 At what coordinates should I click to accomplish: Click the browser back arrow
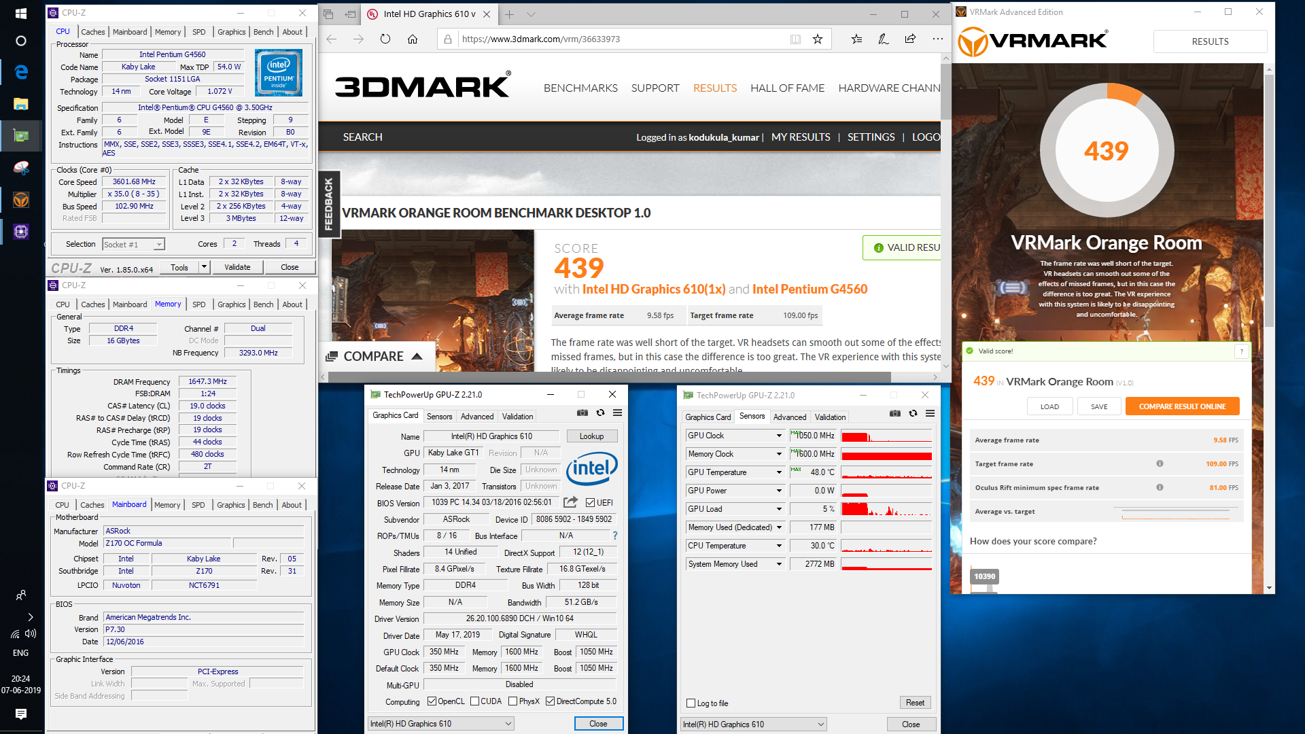click(x=332, y=39)
